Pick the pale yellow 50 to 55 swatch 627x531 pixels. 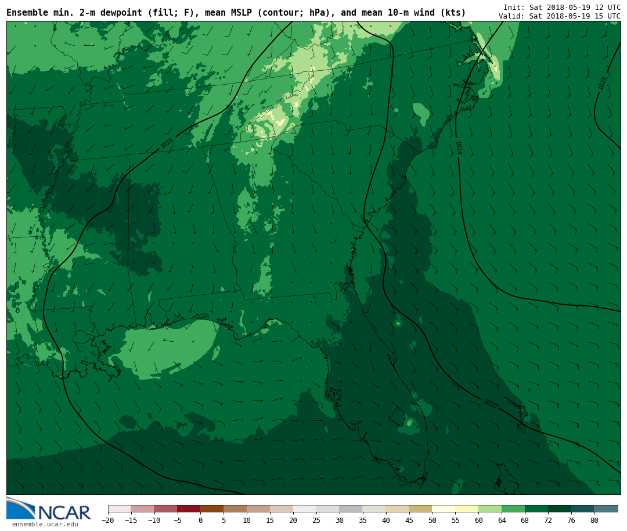pos(444,509)
